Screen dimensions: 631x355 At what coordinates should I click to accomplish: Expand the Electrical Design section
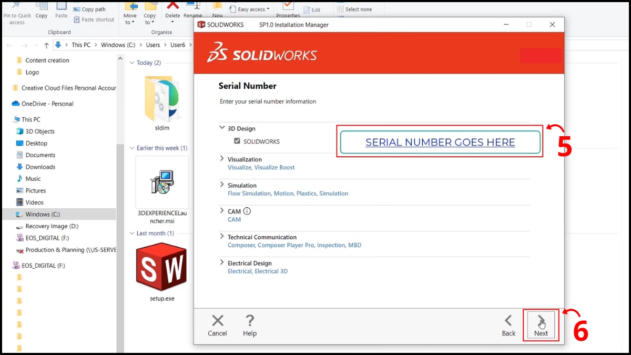tap(222, 262)
